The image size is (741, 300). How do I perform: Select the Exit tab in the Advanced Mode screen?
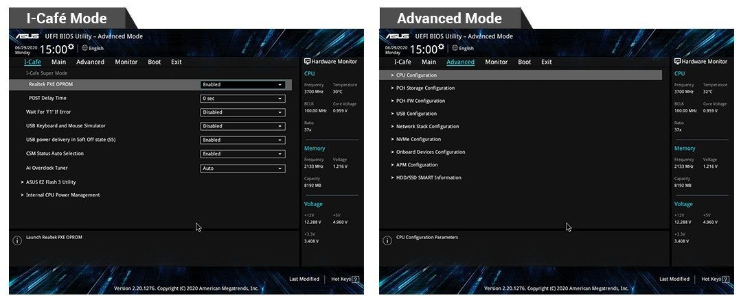pos(546,62)
